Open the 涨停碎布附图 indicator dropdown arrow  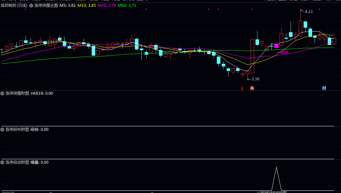click(3, 130)
